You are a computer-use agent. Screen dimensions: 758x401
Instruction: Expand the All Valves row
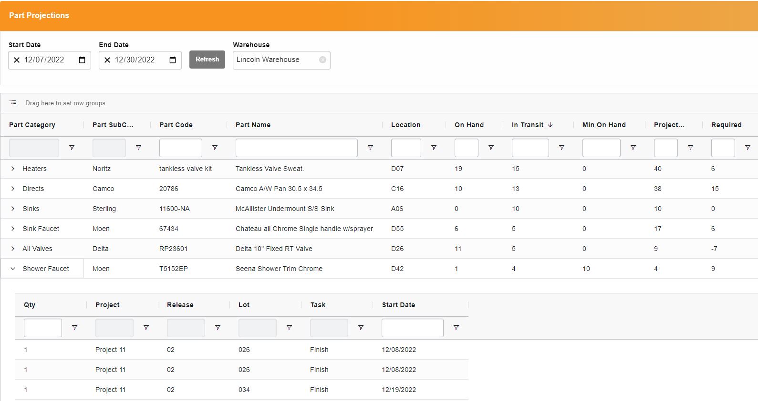pos(13,249)
